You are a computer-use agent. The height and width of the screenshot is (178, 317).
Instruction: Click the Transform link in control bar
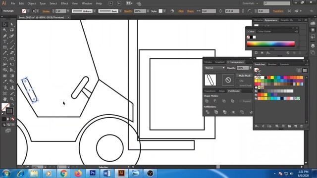[x=278, y=11]
